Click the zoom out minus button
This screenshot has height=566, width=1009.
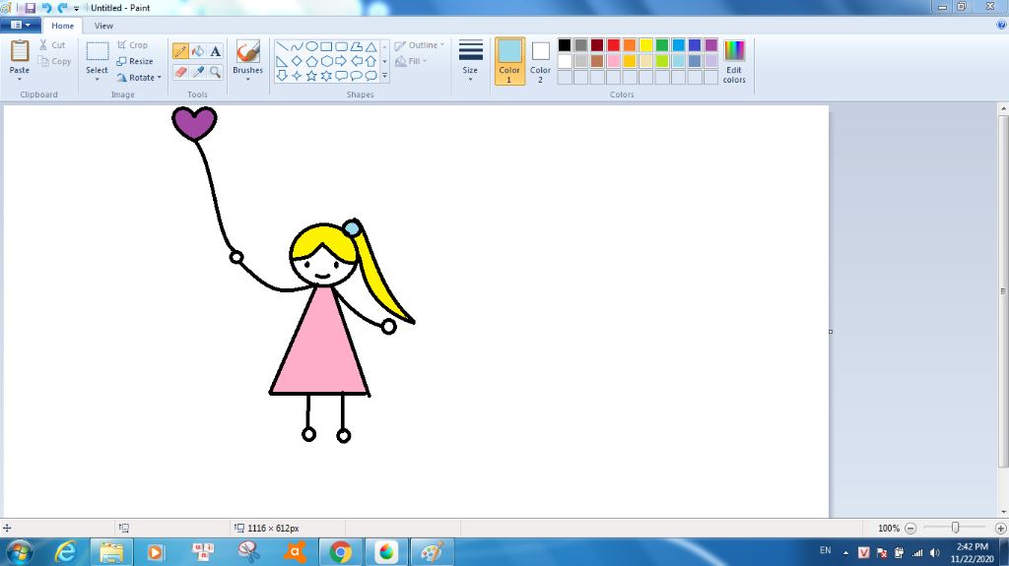(910, 528)
